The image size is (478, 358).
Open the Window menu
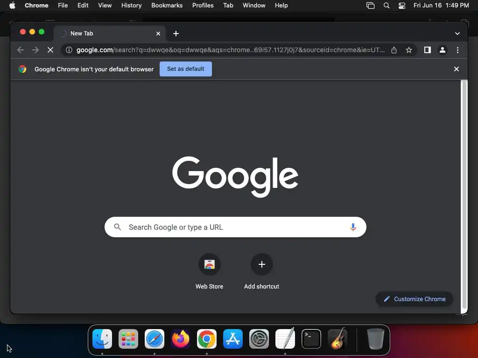pyautogui.click(x=254, y=5)
